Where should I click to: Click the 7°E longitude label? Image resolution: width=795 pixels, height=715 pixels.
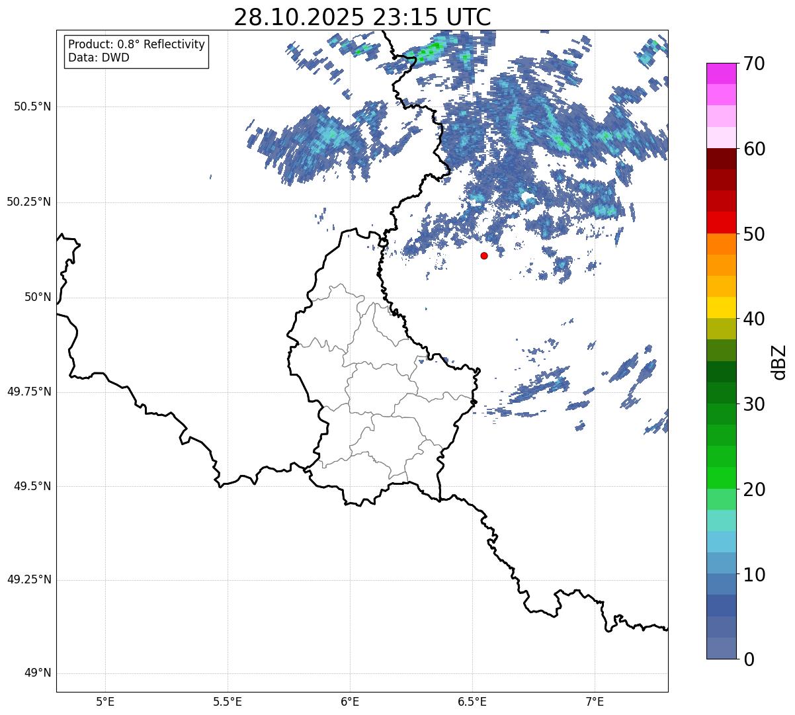pyautogui.click(x=595, y=701)
